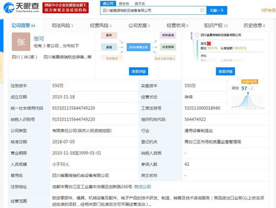Open the 四川省嘉绮瑞航空装备...等 company link
The image size is (276, 208).
pos(67,57)
